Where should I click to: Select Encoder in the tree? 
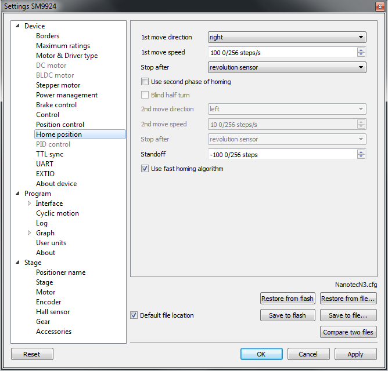pos(49,302)
